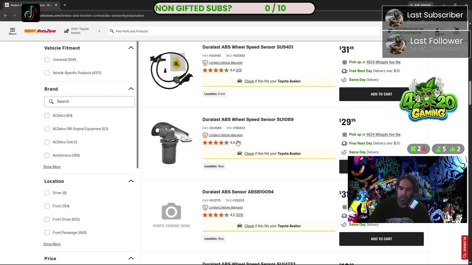Viewport: 472px width, 265px height.
Task: Open Duralast ABS Wheel Speed Sensor SU1089
Action: coord(248,119)
